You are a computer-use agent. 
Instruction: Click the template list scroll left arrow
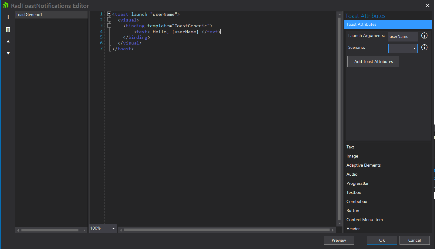[18, 230]
